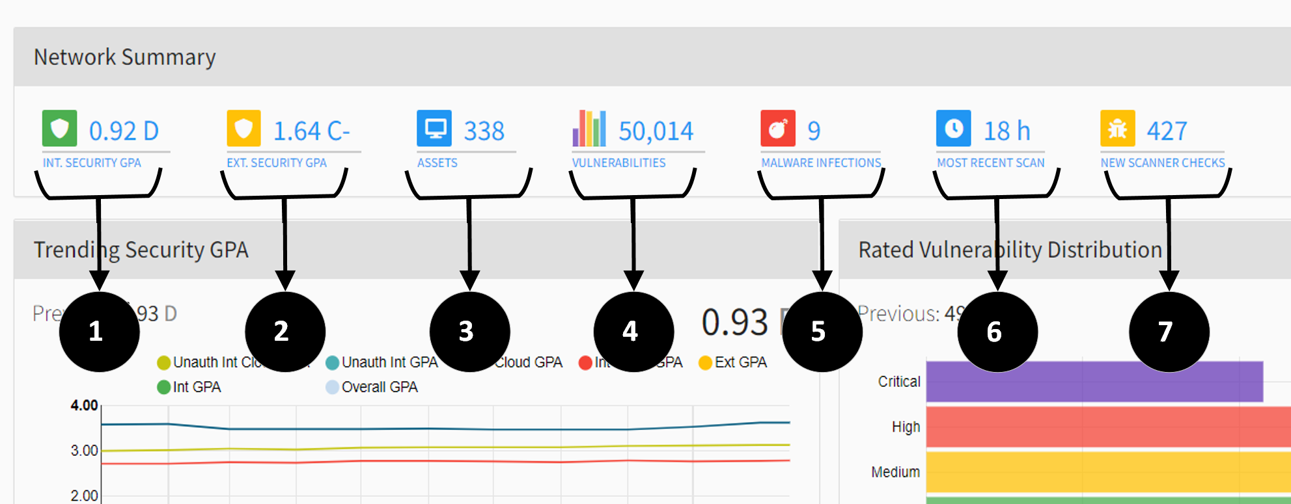This screenshot has height=504, width=1291.
Task: Click the Vulnerabilities bar chart icon
Action: (589, 129)
